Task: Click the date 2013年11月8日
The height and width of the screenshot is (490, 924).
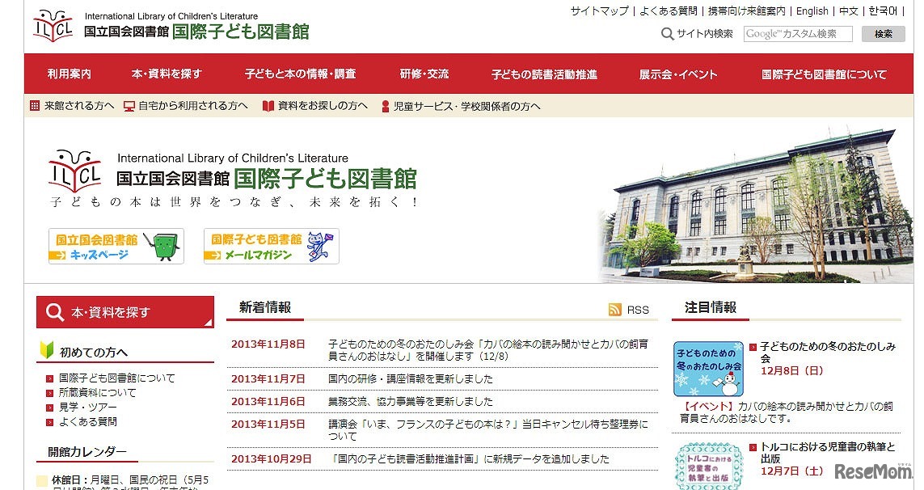Action: coord(268,344)
